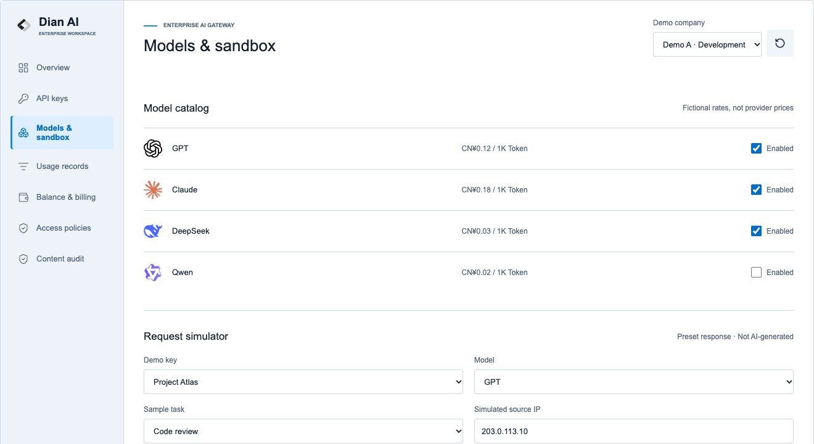This screenshot has height=444, width=814.
Task: Click the Balance & billing wallet icon
Action: click(x=23, y=197)
